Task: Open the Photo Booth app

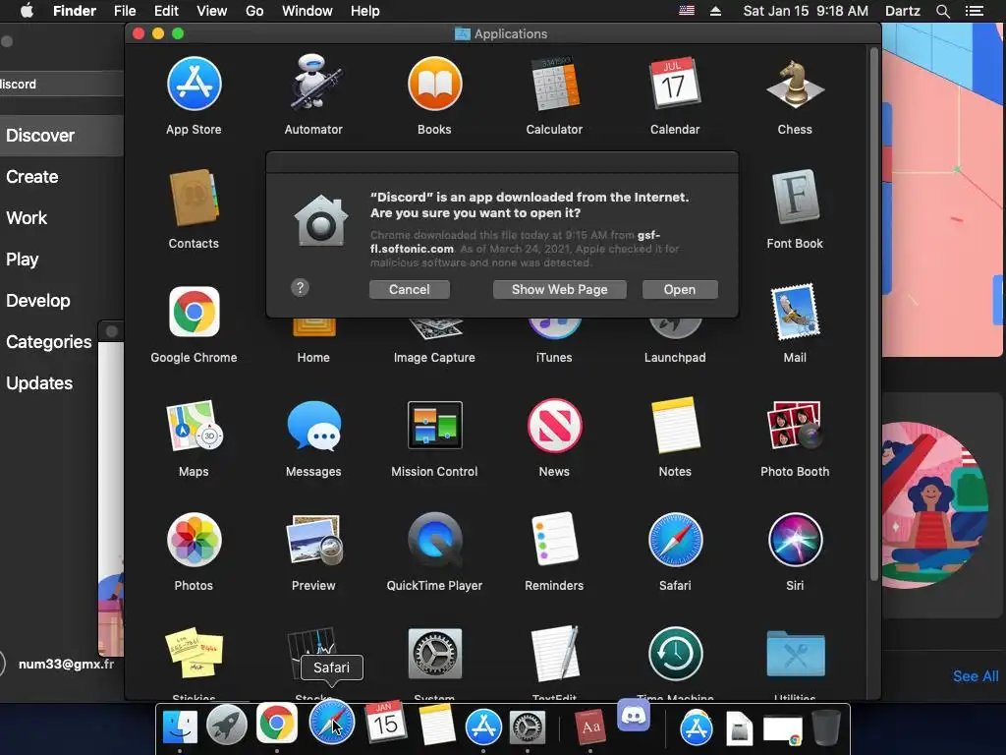Action: click(795, 425)
